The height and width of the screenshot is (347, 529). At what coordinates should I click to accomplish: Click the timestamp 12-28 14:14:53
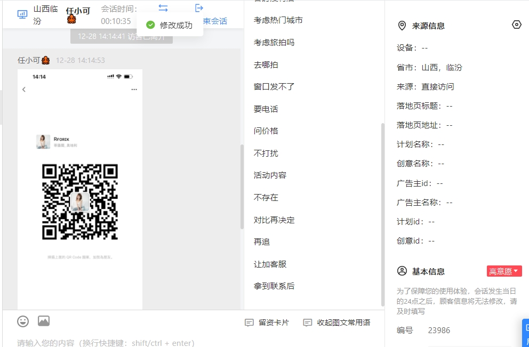81,60
